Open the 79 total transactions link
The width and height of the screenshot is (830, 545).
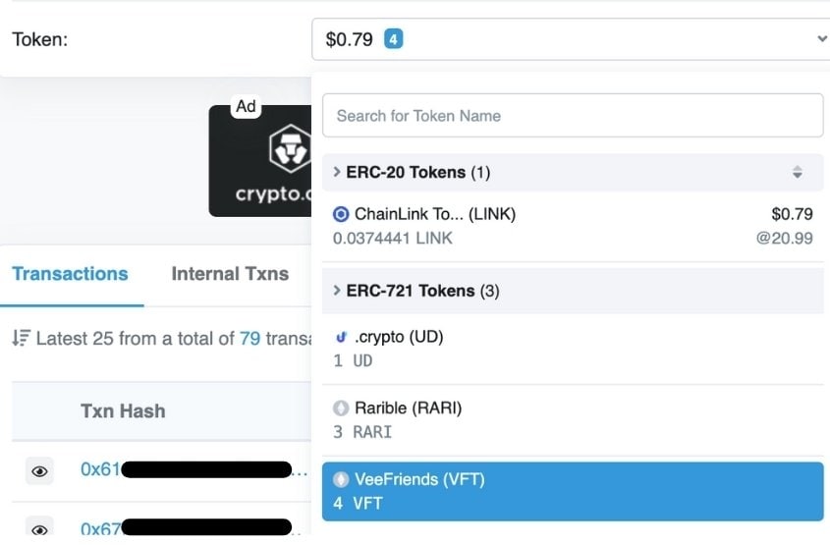tap(249, 338)
